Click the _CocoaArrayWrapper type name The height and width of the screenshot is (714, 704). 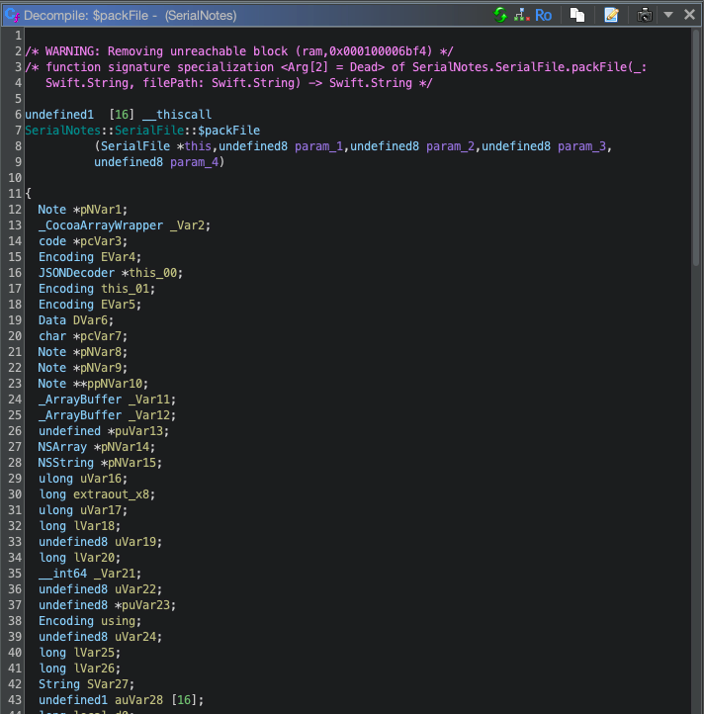tap(101, 225)
